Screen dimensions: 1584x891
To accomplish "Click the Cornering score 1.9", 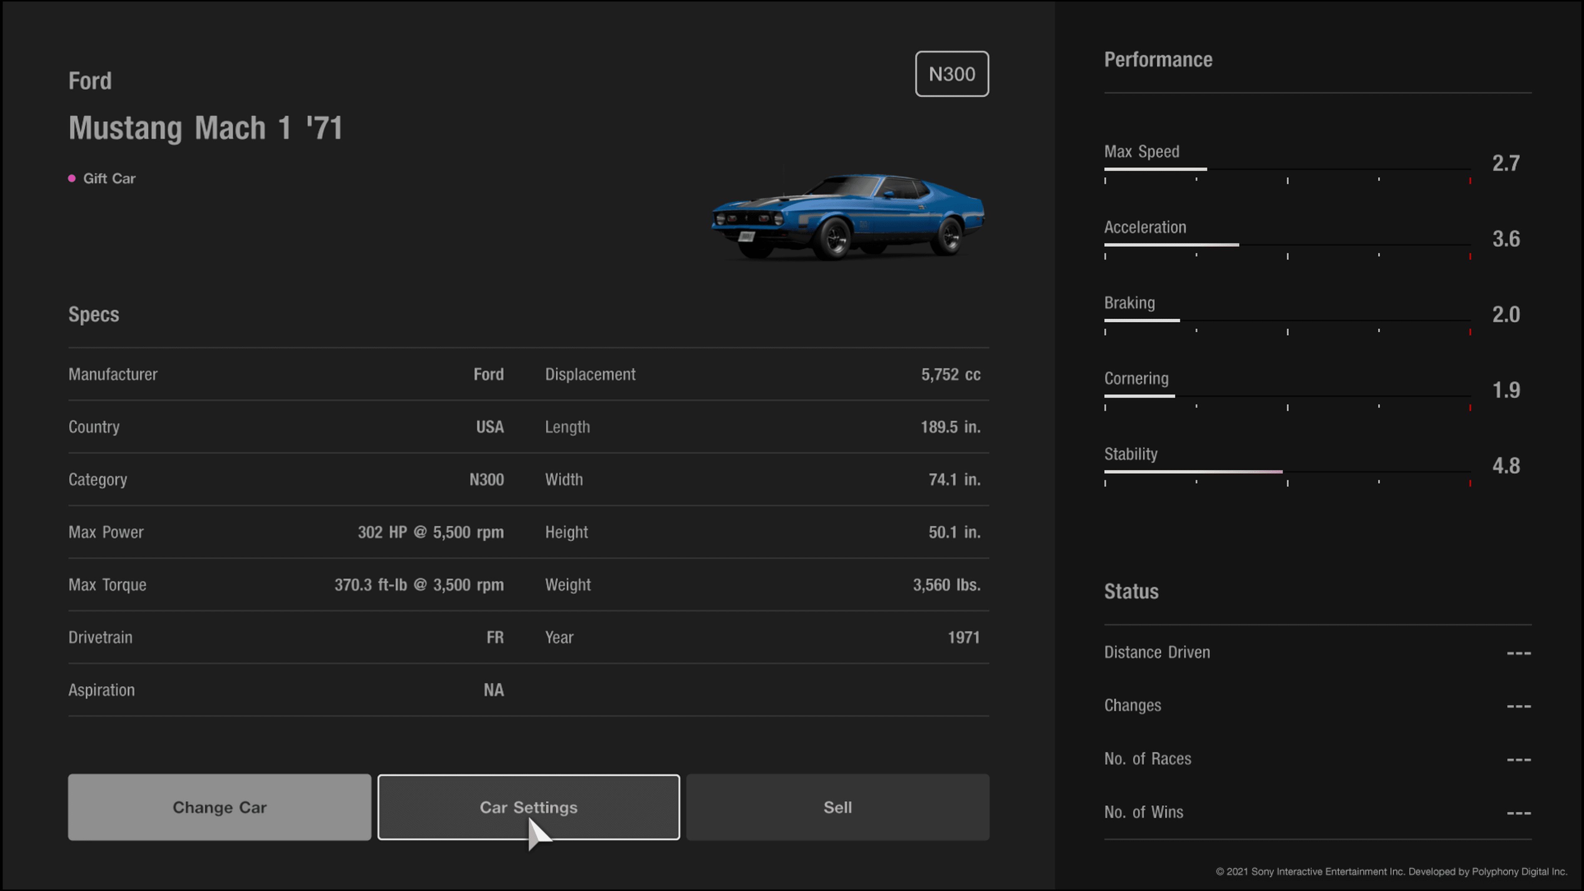I will click(x=1506, y=390).
